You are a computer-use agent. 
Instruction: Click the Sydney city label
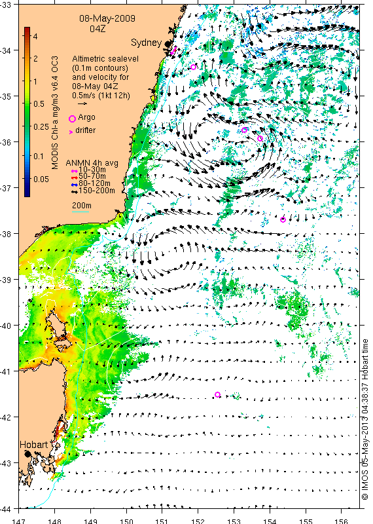[x=147, y=43]
